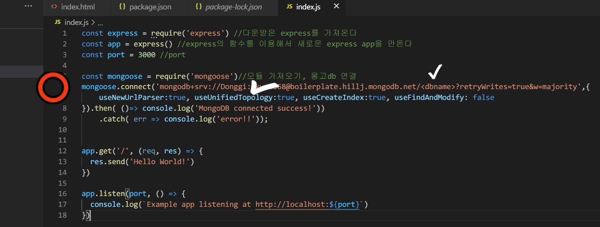This screenshot has height=227, width=600.
Task: Click the useCreateIndex:true option
Action: (344, 98)
